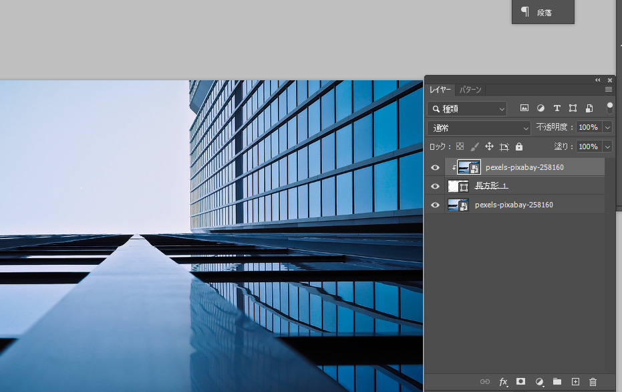622x392 pixels.
Task: Click the pixel layer filter icon
Action: point(524,108)
